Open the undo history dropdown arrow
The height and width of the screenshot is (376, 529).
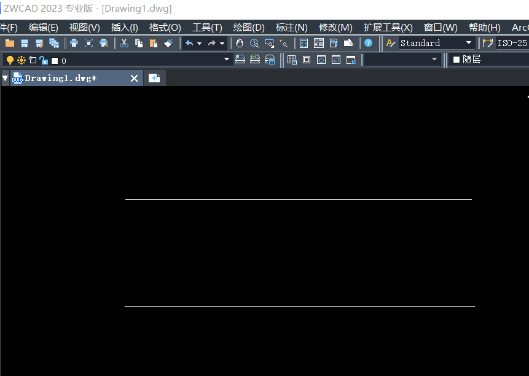pyautogui.click(x=199, y=44)
